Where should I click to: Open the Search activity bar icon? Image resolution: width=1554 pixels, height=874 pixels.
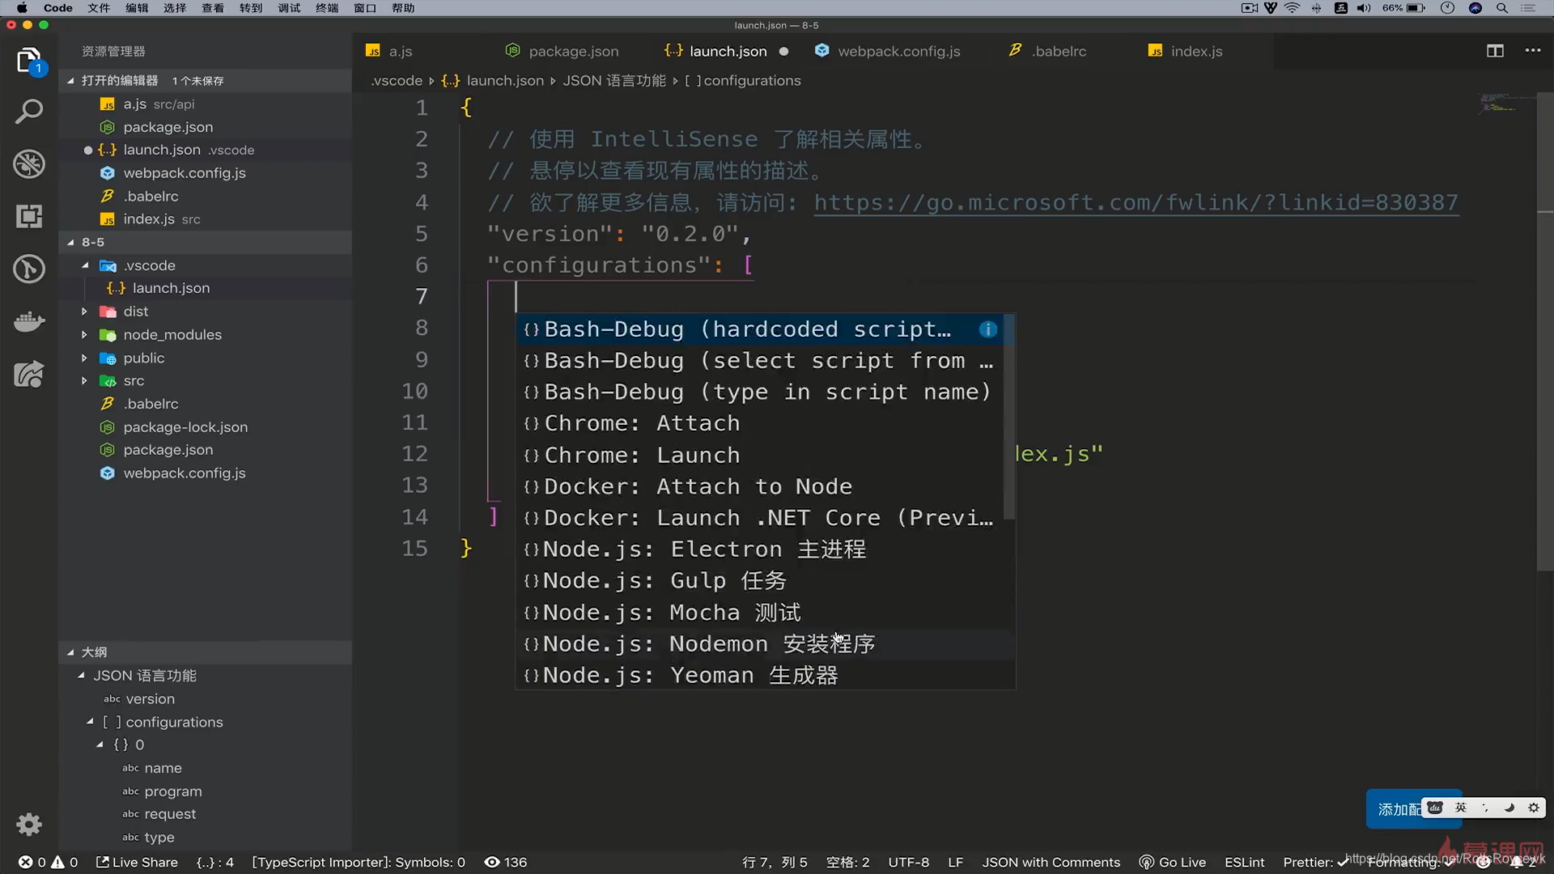coord(29,112)
